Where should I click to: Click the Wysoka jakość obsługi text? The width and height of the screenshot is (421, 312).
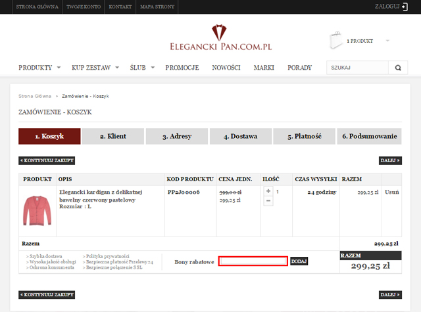(51, 262)
